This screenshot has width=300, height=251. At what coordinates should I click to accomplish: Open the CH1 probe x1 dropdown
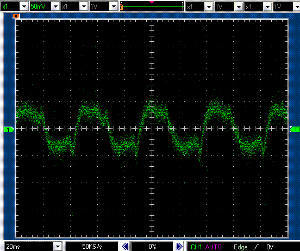pos(24,7)
